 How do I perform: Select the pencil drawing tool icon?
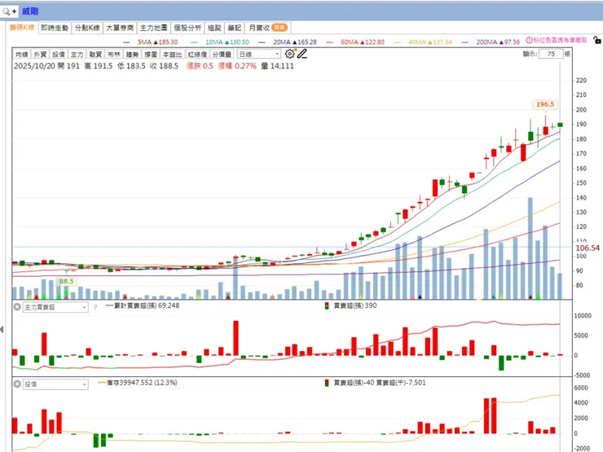pos(302,54)
